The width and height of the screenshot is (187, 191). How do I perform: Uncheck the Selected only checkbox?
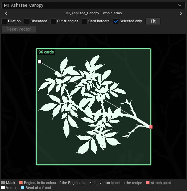click(116, 21)
